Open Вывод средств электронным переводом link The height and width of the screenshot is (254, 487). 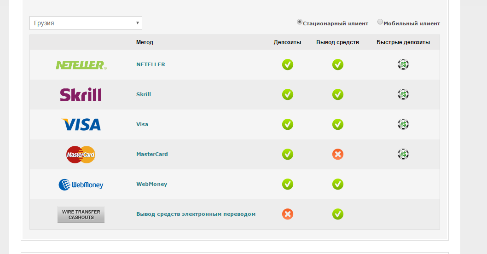[196, 214]
